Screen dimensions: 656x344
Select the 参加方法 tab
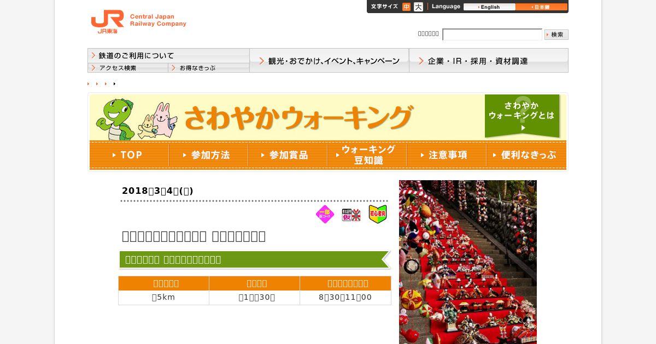pos(208,155)
